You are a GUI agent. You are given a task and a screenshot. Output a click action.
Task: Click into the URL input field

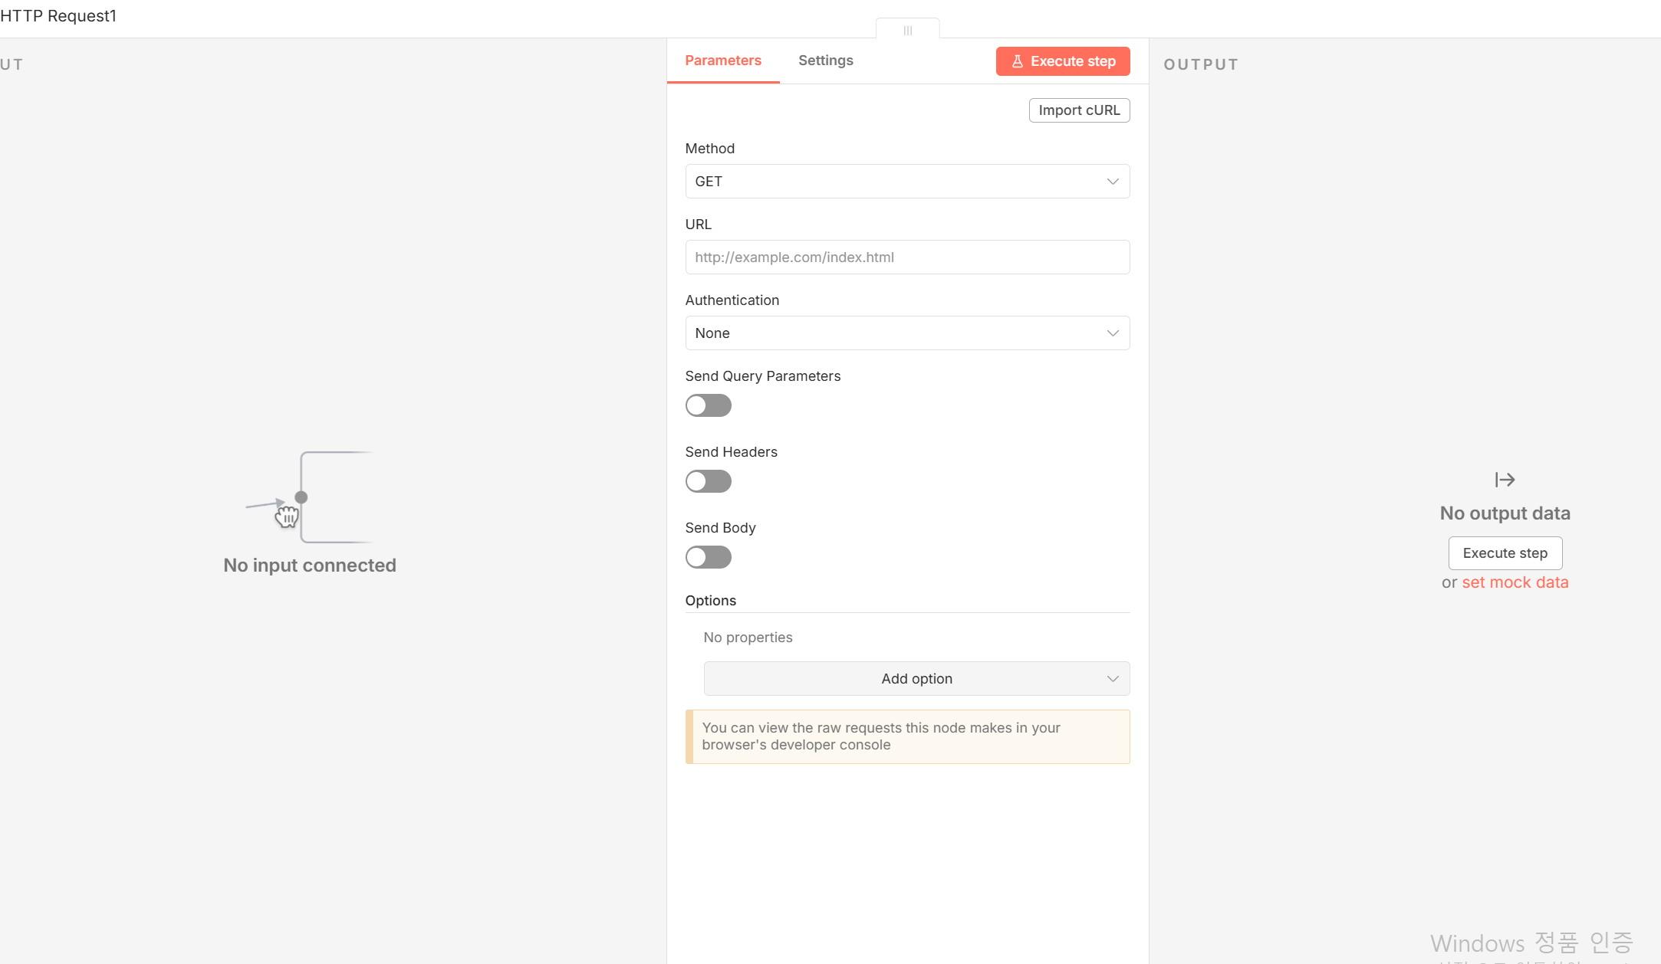[907, 257]
